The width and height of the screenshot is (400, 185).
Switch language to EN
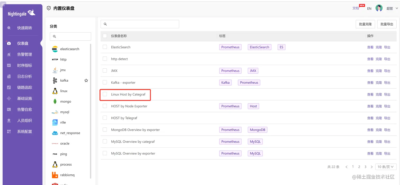(x=369, y=8)
